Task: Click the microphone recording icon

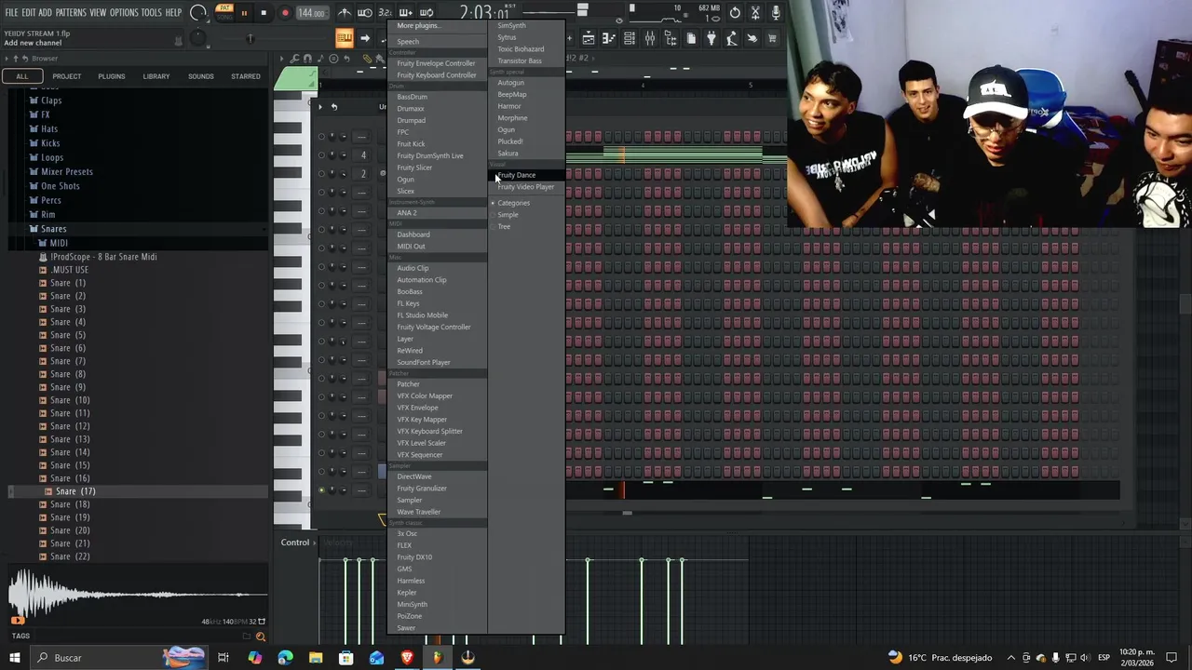Action: (x=776, y=13)
